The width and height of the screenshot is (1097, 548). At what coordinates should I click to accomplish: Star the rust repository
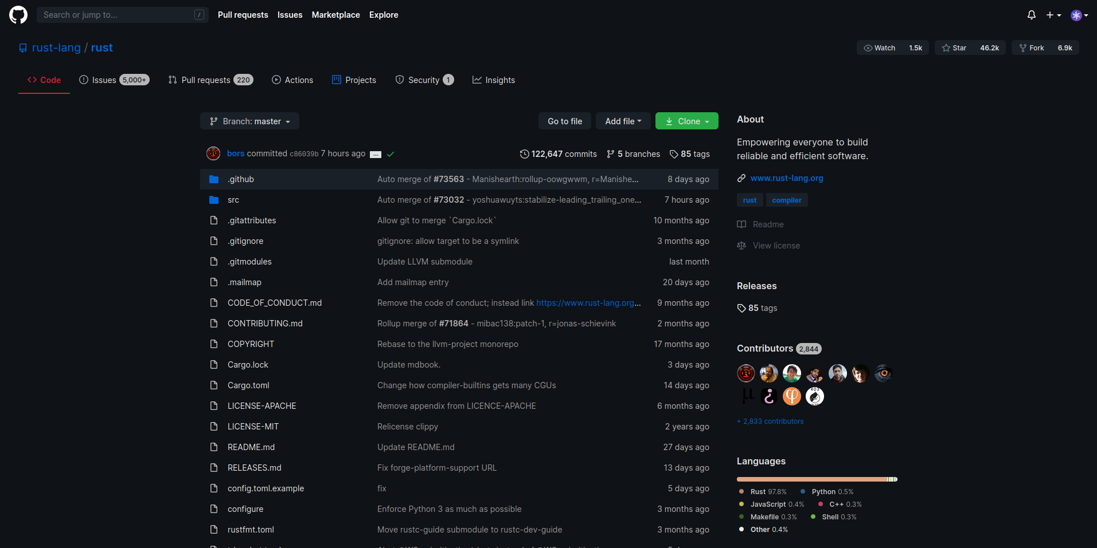(x=954, y=48)
